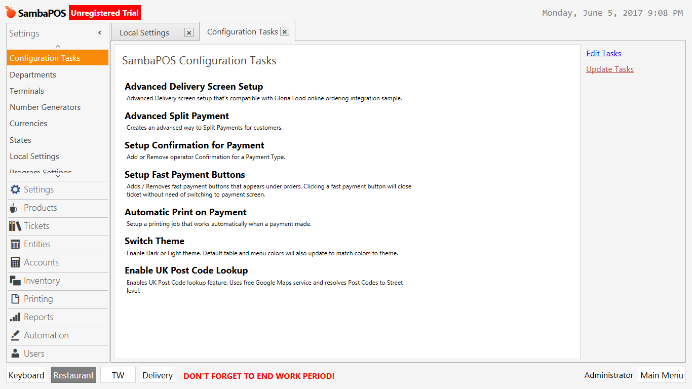The height and width of the screenshot is (389, 692).
Task: Click the Settings gear icon
Action: 15,189
